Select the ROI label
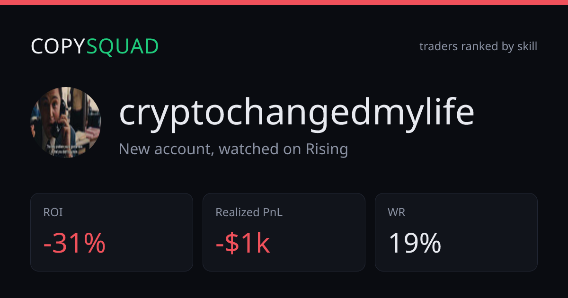The image size is (568, 298). pos(53,213)
